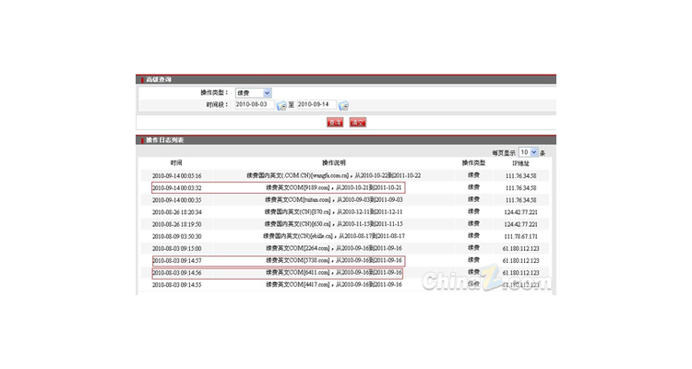Open the end date calendar picker icon
The image size is (692, 369).
(x=343, y=105)
